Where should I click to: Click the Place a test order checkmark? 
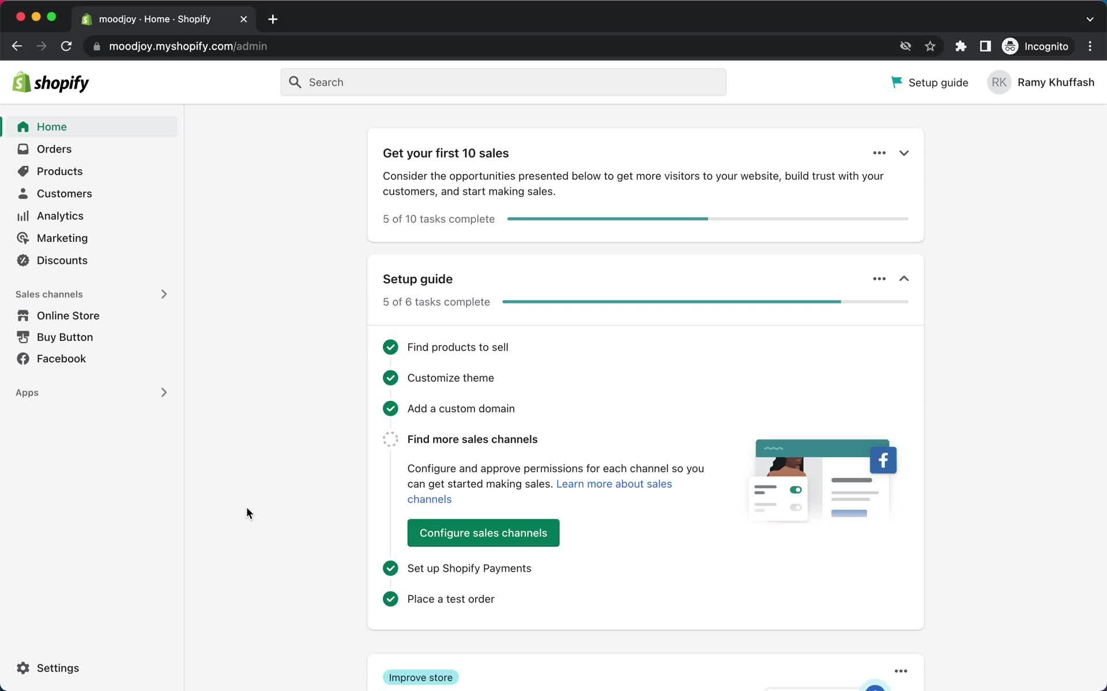click(x=390, y=599)
